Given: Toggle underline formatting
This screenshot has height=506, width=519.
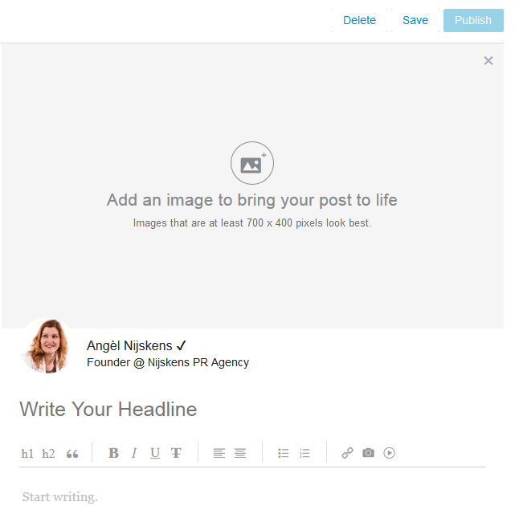Looking at the screenshot, I should tap(155, 453).
